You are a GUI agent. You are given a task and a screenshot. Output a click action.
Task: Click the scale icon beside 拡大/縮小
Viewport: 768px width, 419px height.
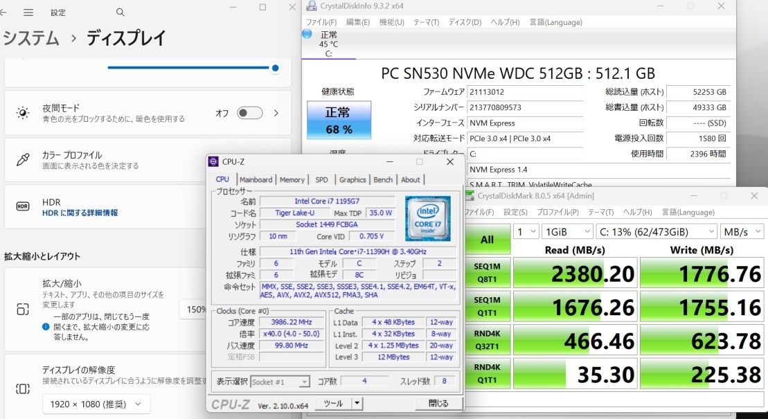pyautogui.click(x=23, y=309)
